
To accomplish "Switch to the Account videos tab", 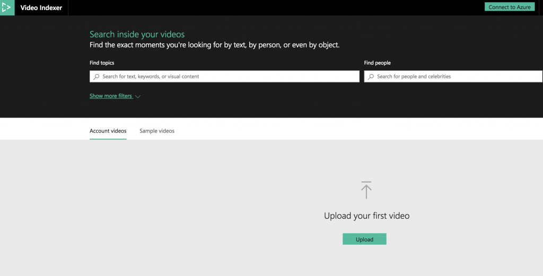I will coord(108,131).
